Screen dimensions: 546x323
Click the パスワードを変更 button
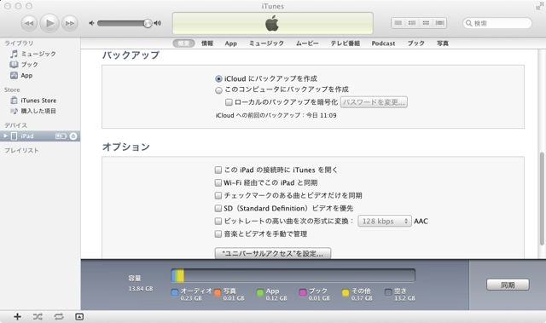coord(374,102)
